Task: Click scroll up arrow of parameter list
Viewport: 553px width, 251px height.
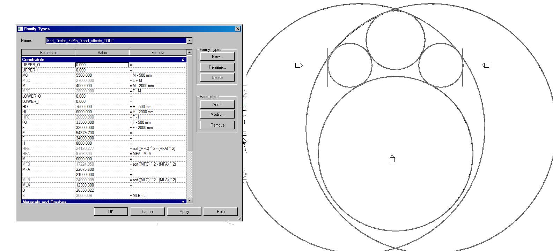Action: click(x=189, y=52)
